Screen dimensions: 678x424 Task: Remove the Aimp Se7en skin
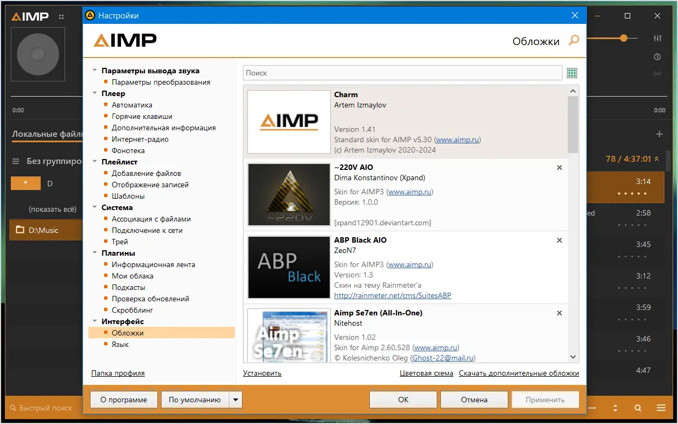pyautogui.click(x=559, y=313)
